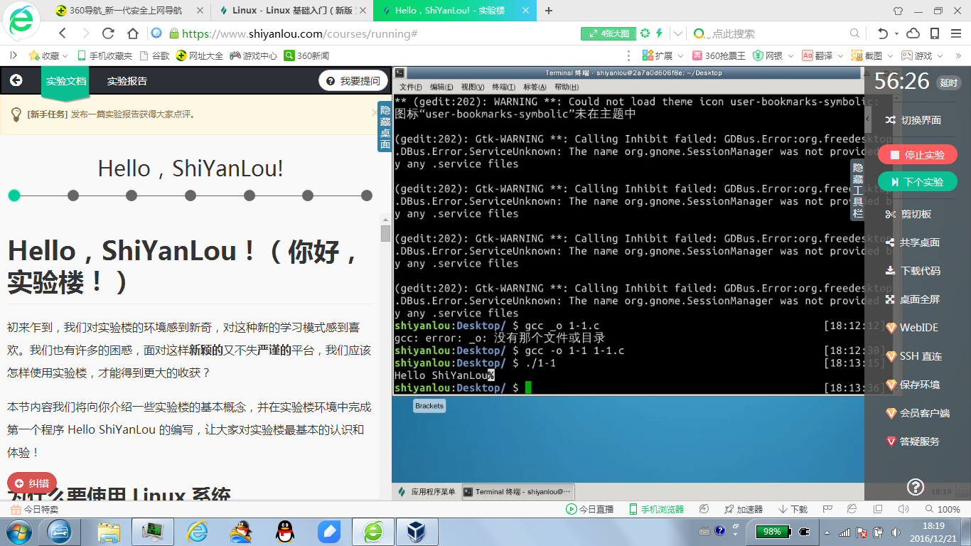Screen dimensions: 971x546
Task: Click first green step dot in progress
Action: pyautogui.click(x=14, y=196)
